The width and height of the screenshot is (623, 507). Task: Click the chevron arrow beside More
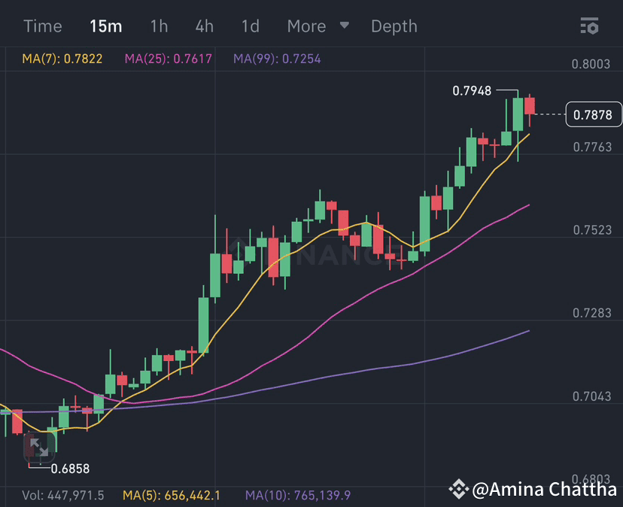344,26
